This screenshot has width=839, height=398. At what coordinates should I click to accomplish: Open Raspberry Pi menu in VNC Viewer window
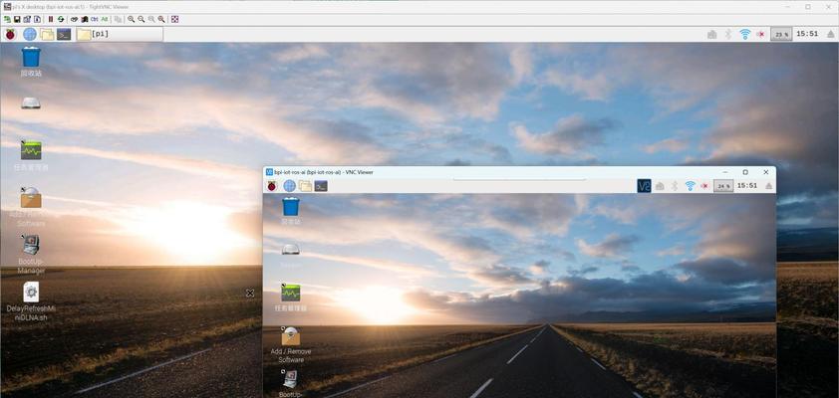tap(272, 186)
